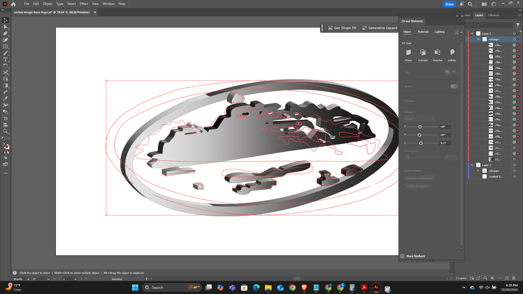Click target circle for Layer 1
523x294 pixels.
point(514,165)
